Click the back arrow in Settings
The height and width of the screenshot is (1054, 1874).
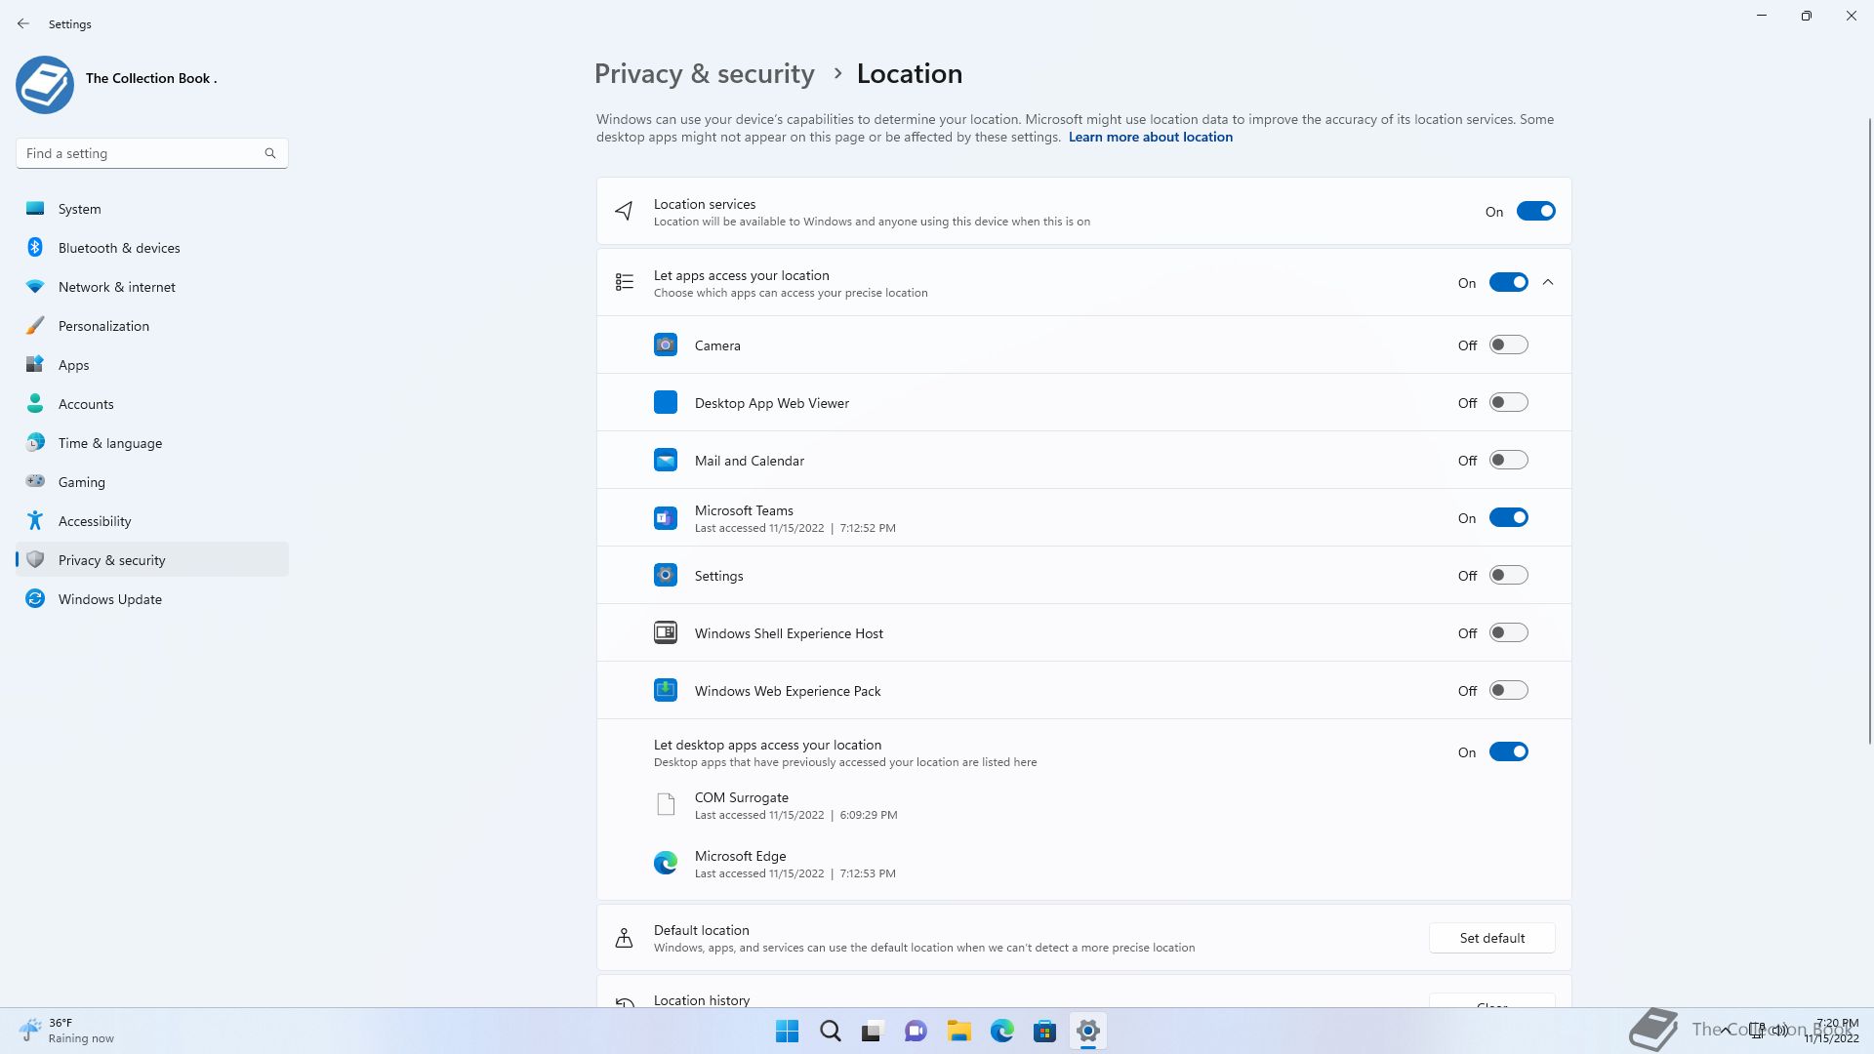click(x=23, y=23)
